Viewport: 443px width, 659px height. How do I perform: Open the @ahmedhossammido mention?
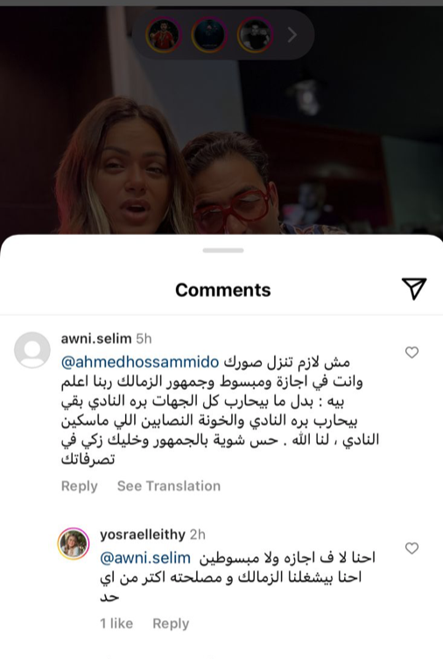[x=140, y=362]
